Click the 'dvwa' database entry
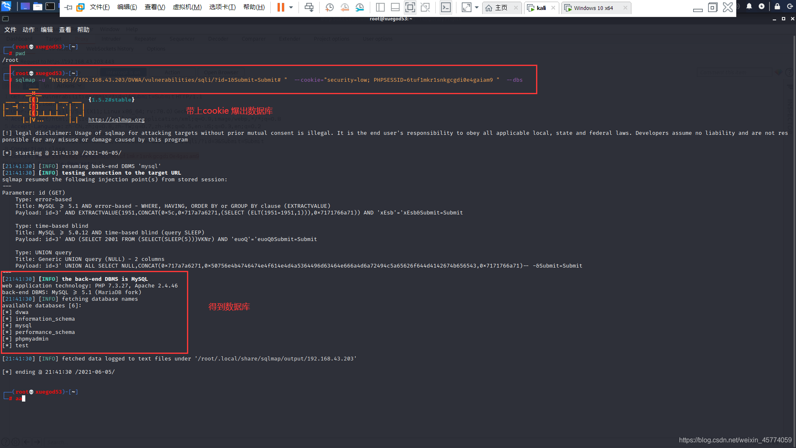 tap(22, 312)
